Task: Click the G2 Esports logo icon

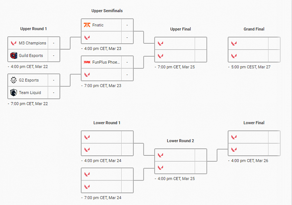Action: pyautogui.click(x=14, y=80)
